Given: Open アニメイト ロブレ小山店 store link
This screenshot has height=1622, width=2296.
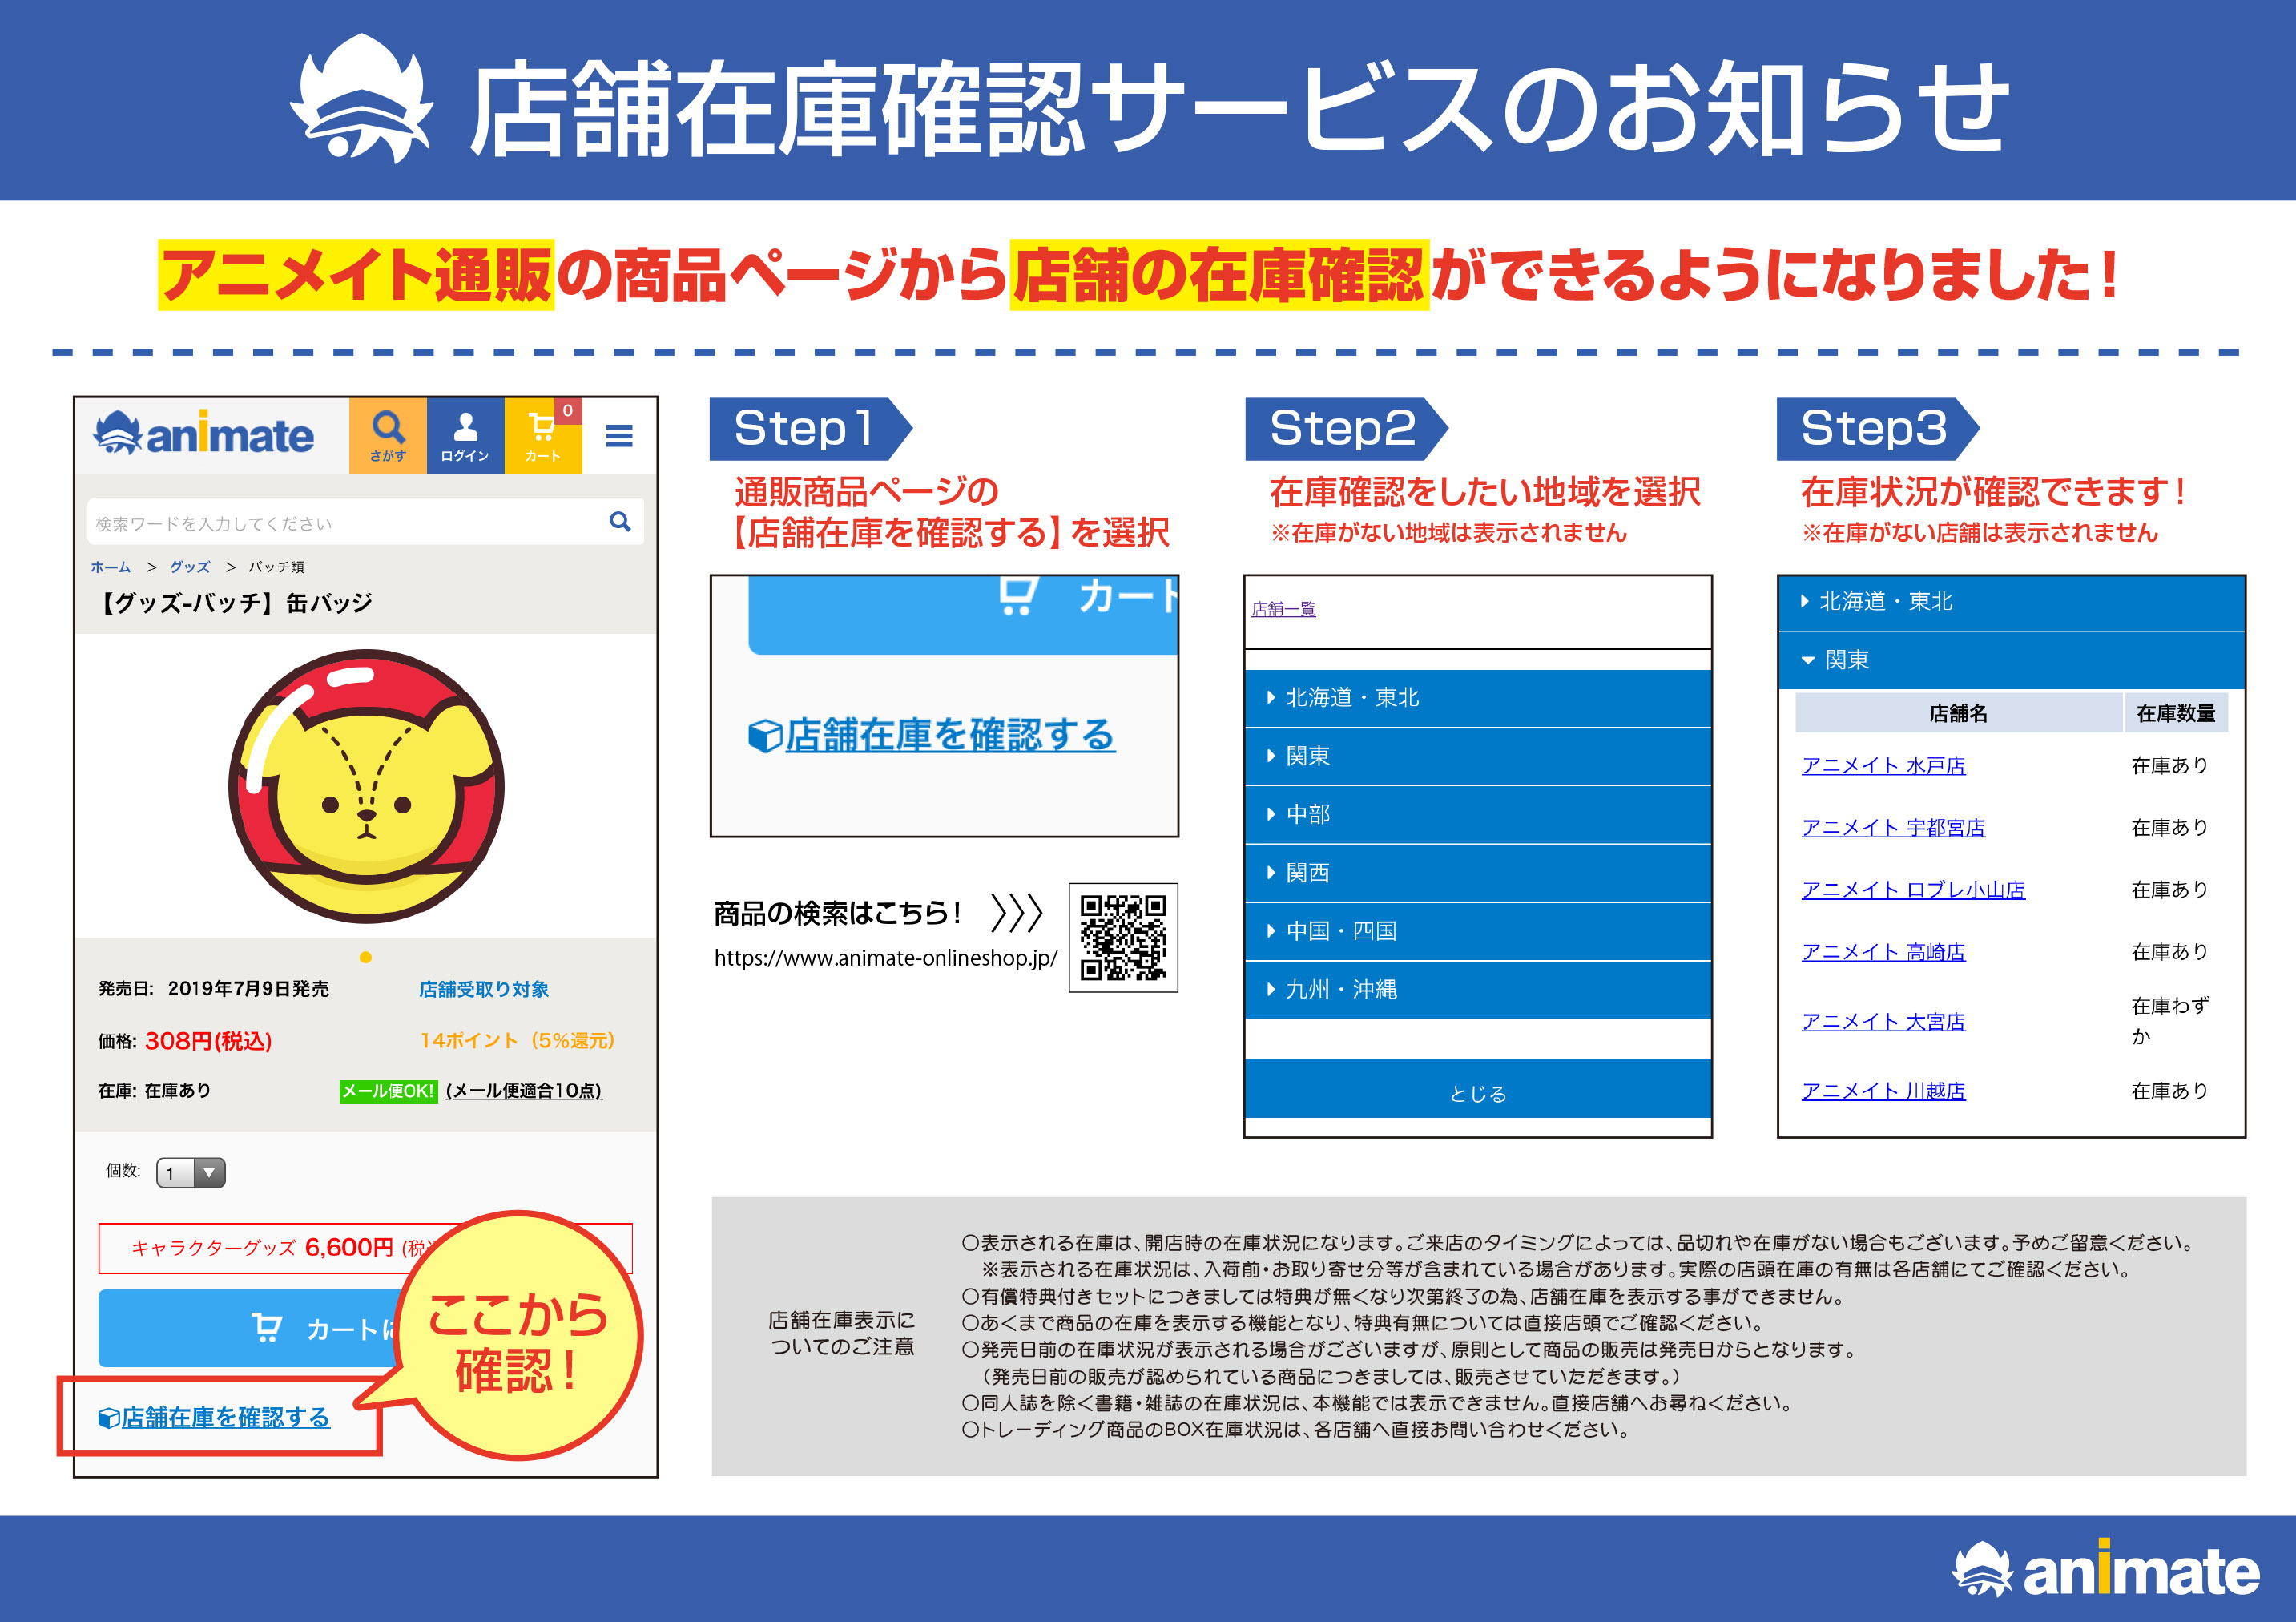Looking at the screenshot, I should pos(1913,890).
